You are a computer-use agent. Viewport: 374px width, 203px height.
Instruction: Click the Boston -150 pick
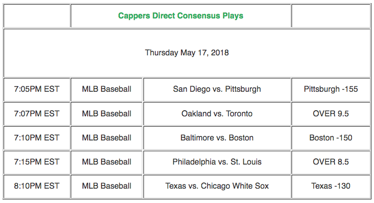pyautogui.click(x=330, y=138)
